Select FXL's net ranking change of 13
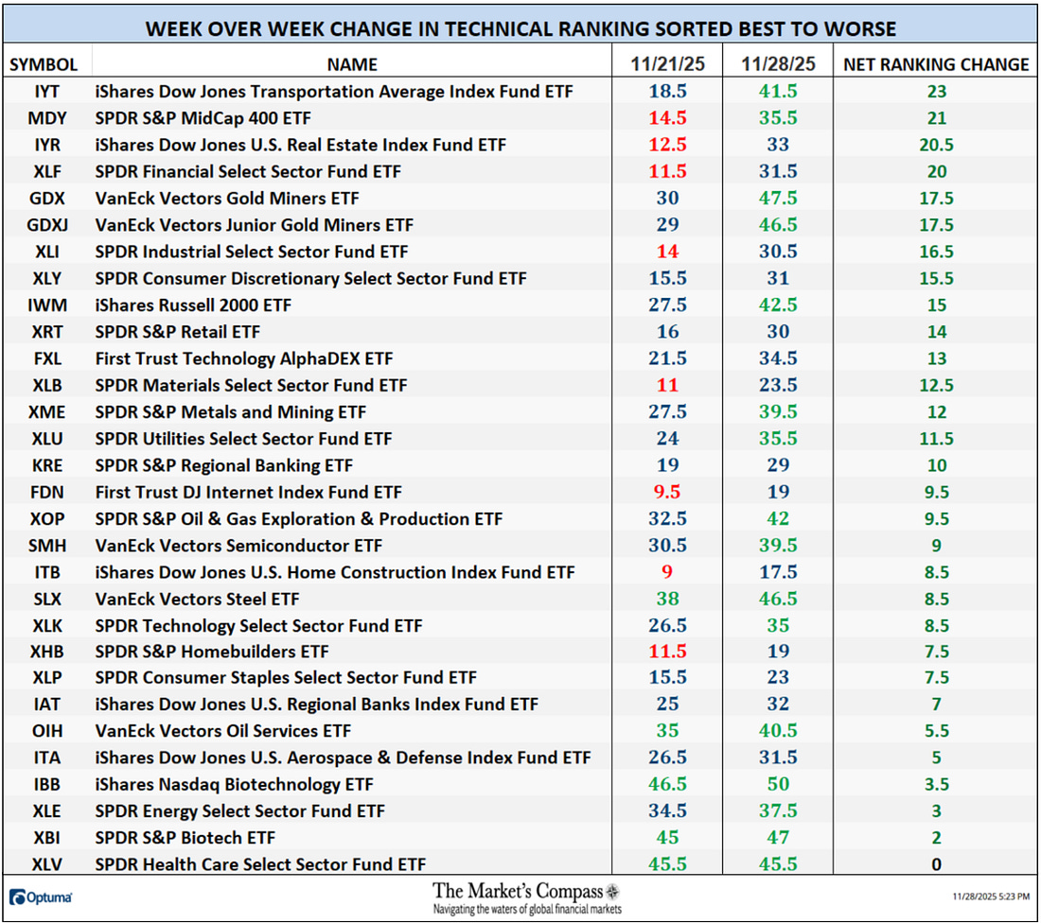1041x923 pixels. click(936, 359)
